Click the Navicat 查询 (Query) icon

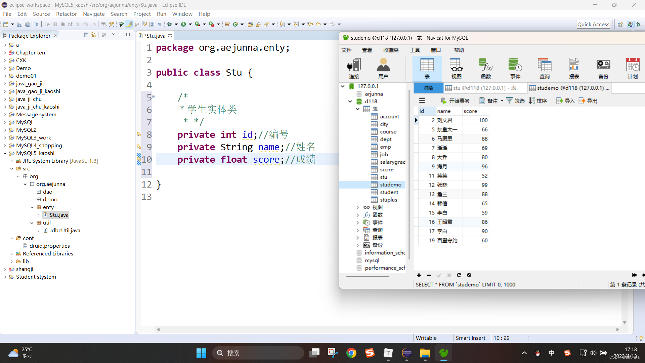pos(545,69)
